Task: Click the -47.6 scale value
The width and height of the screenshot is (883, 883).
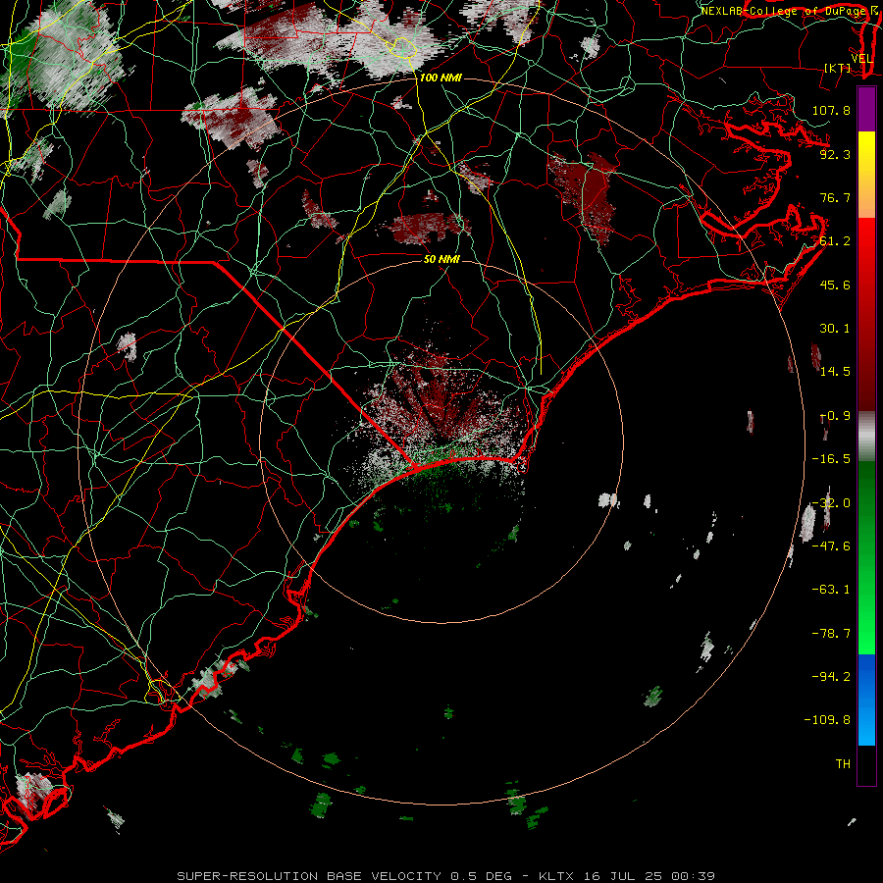Action: (x=831, y=546)
